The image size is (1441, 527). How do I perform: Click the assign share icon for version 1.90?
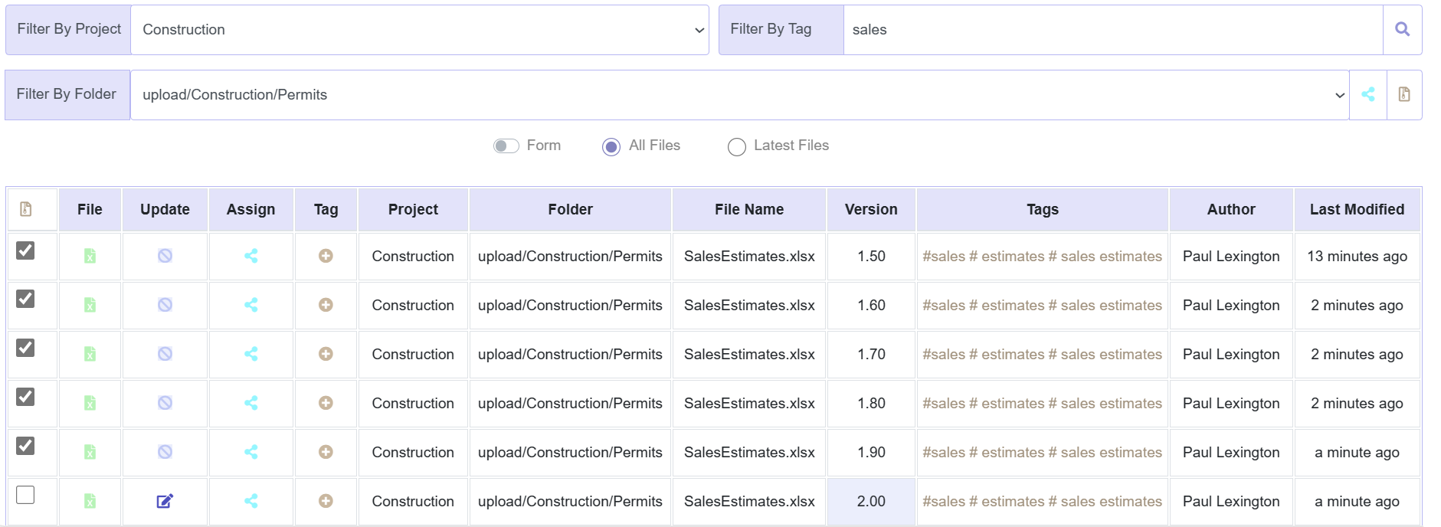[251, 452]
